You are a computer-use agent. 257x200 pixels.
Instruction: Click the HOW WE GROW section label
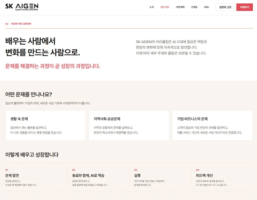[21, 24]
